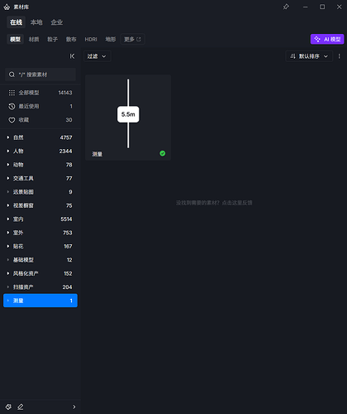
Task: Switch to the 本地 tab
Action: [x=36, y=22]
